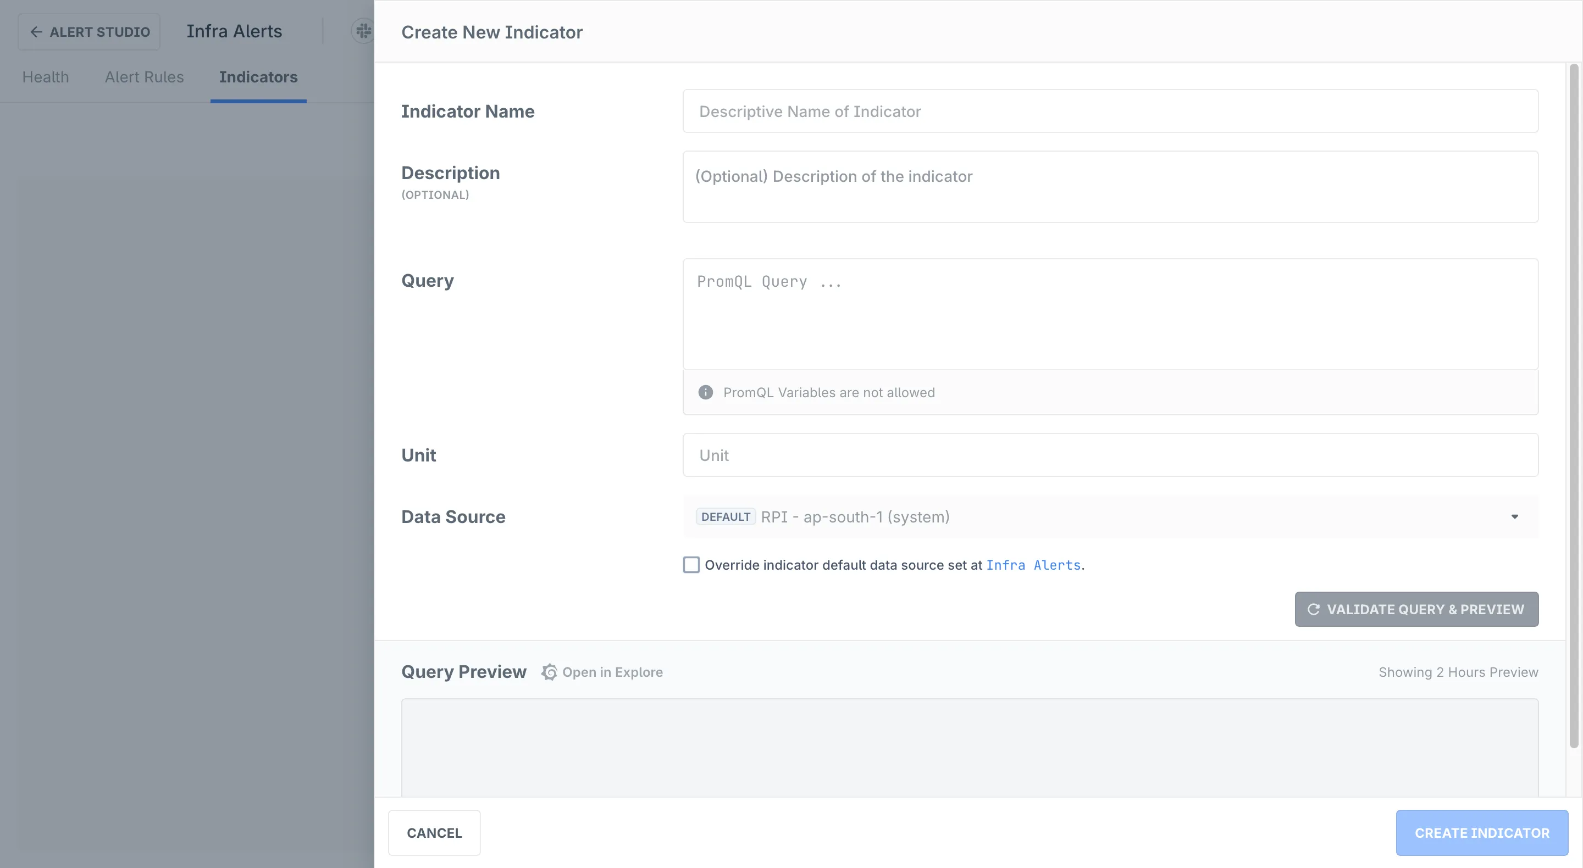Click the back arrow icon beside Alert Studio
The height and width of the screenshot is (868, 1583).
pos(36,32)
